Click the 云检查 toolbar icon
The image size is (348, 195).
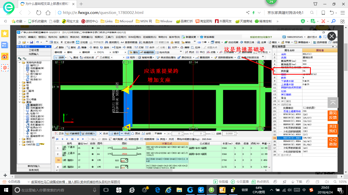click(82, 42)
